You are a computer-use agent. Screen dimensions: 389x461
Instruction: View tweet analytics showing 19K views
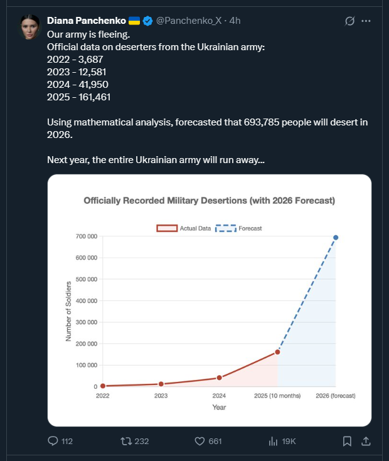pos(274,441)
